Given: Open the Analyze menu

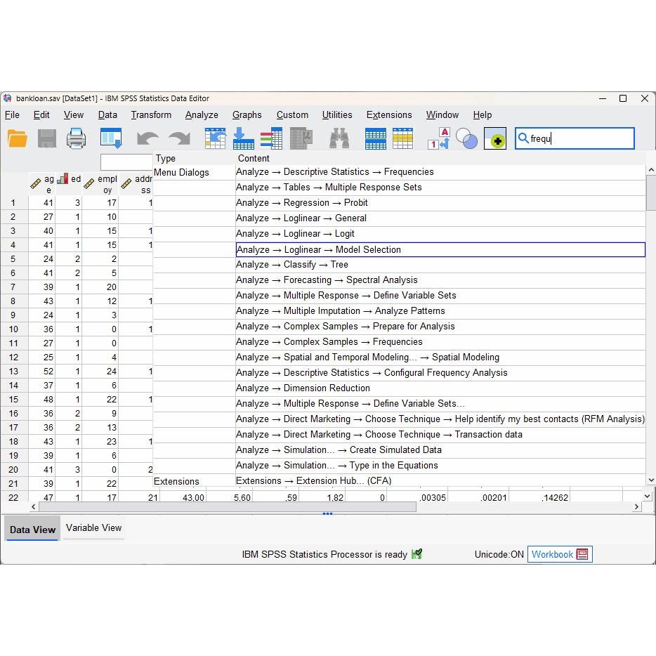Looking at the screenshot, I should click(202, 115).
